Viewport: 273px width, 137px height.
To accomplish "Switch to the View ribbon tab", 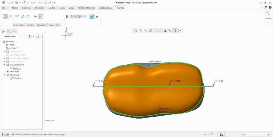I will click(x=71, y=8).
